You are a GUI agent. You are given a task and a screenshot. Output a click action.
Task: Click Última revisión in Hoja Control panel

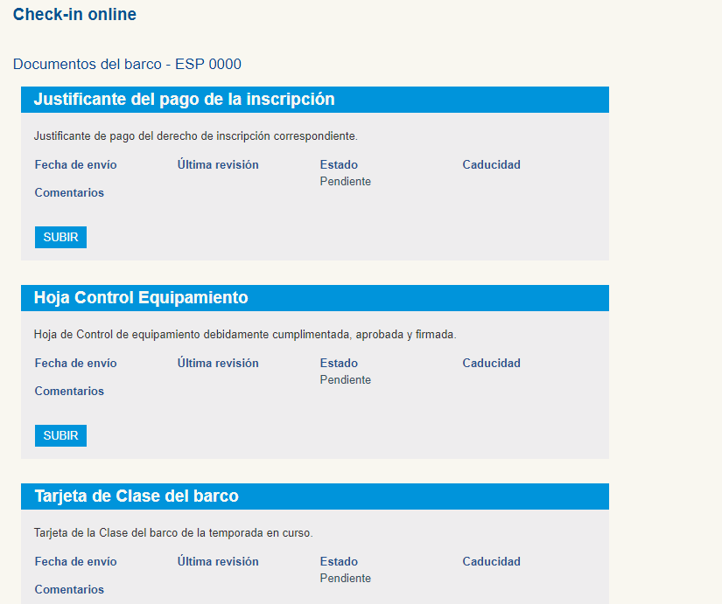217,363
